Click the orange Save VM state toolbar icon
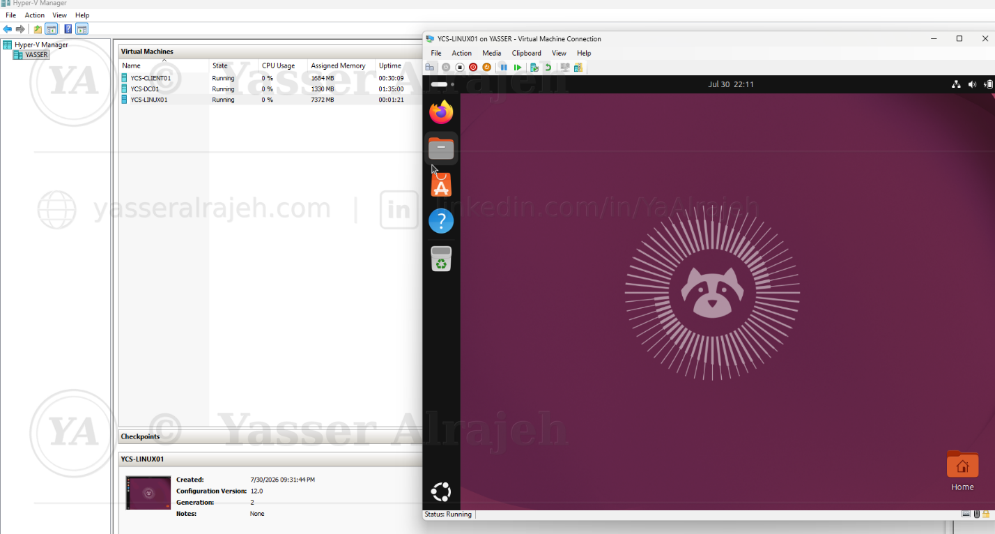 (x=486, y=68)
